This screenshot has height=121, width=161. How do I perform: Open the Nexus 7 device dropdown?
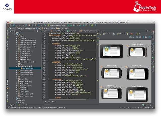(x=107, y=34)
